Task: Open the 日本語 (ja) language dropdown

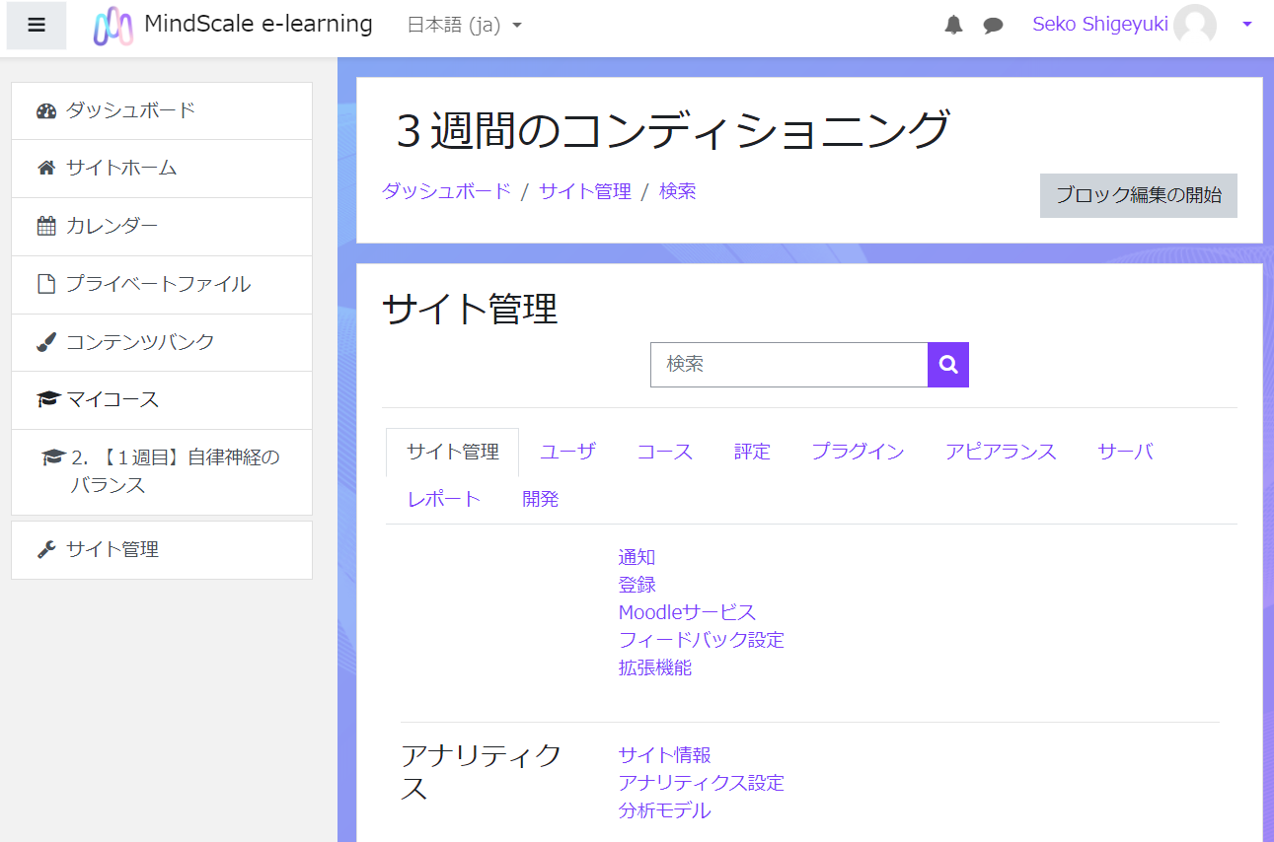Action: pos(465,26)
